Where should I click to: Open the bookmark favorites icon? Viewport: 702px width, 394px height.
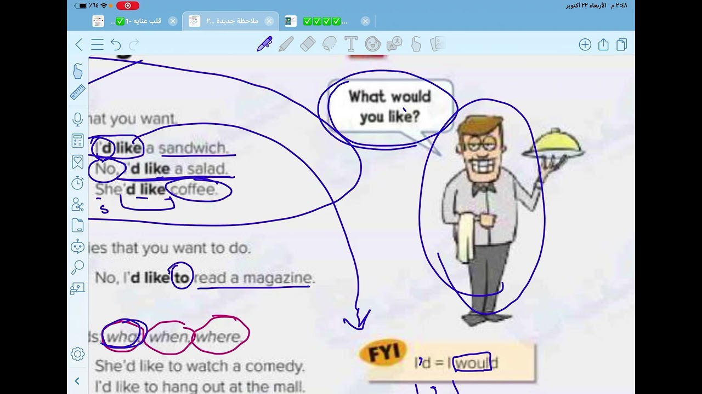coord(77,162)
